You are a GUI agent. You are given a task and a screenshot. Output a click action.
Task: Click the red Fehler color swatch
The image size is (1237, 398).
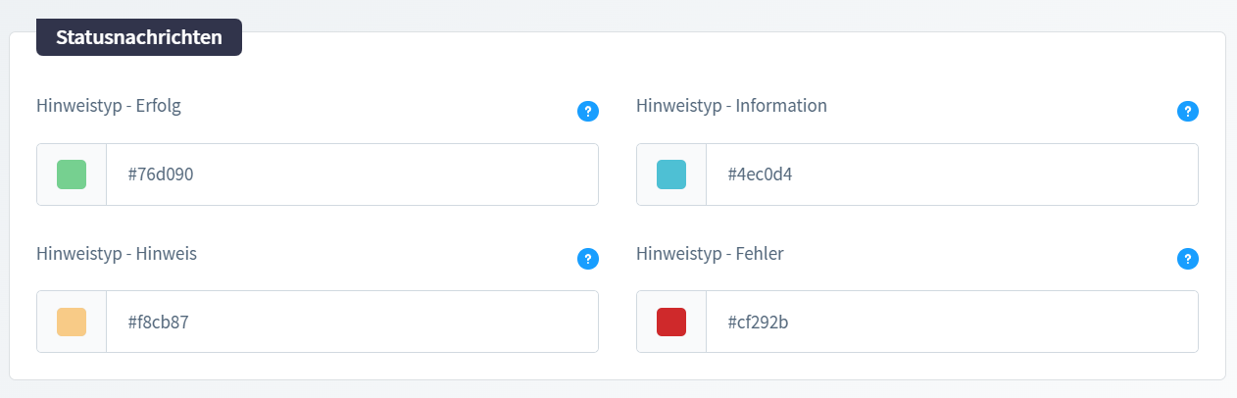click(x=671, y=322)
